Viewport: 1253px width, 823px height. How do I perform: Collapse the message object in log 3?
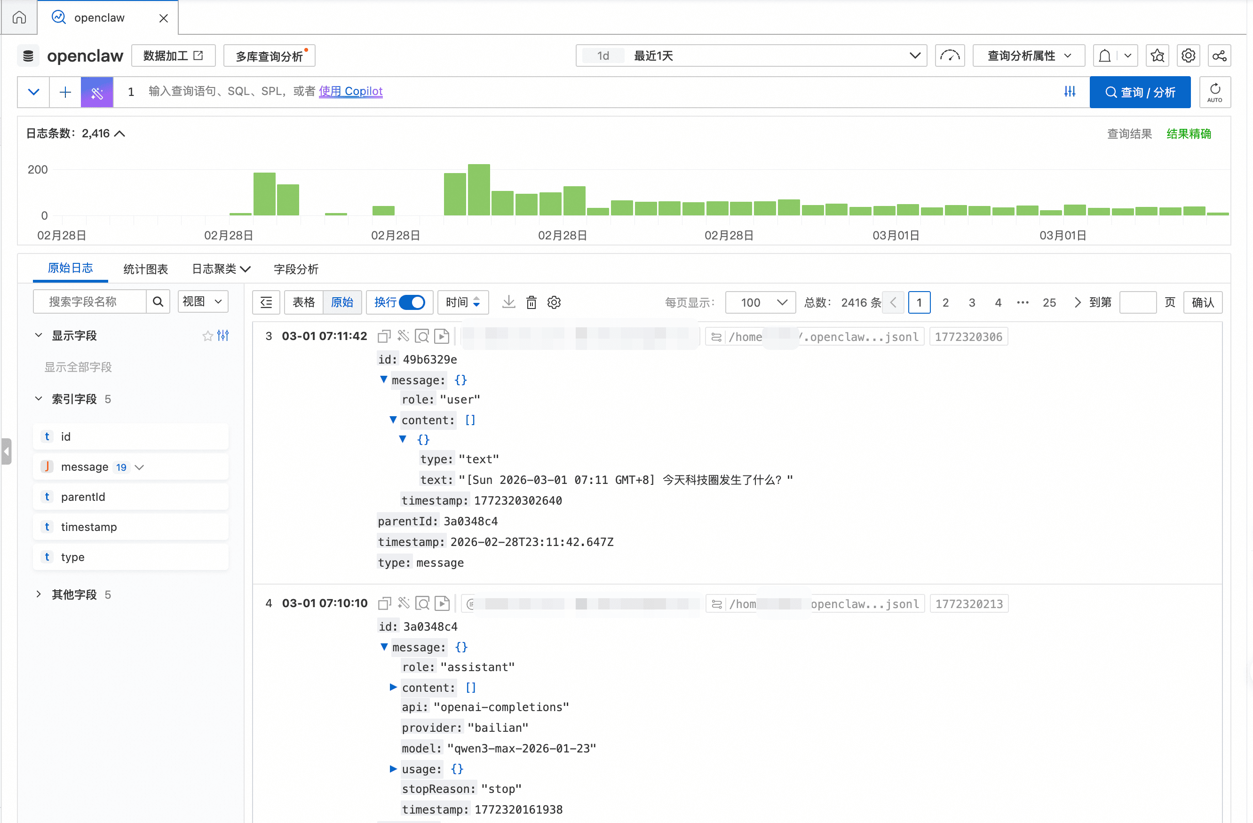pos(384,380)
